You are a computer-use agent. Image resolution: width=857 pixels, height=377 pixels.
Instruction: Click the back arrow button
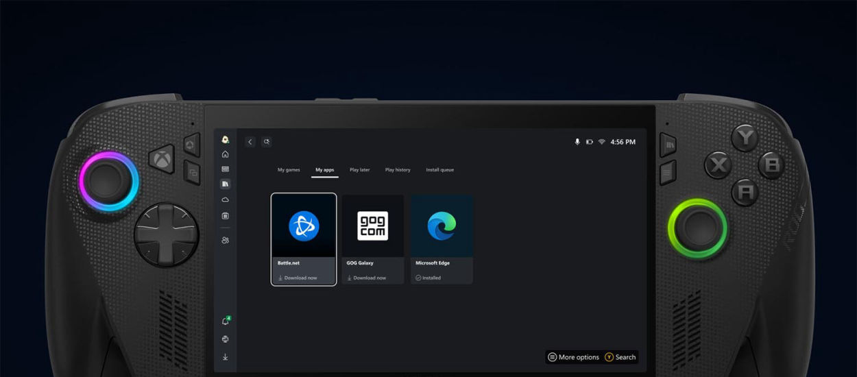(250, 142)
